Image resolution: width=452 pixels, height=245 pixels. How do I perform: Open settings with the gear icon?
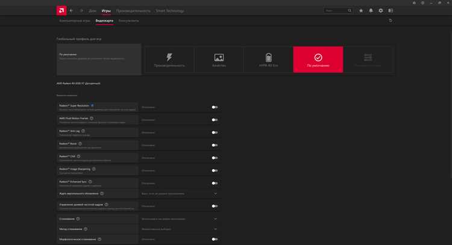(381, 11)
